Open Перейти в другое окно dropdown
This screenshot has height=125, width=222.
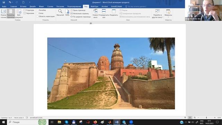coord(157,14)
